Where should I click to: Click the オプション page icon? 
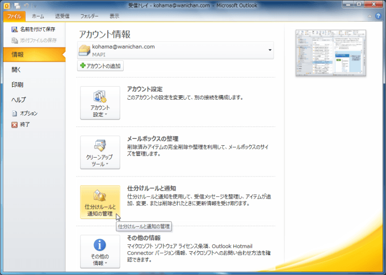tap(15, 113)
